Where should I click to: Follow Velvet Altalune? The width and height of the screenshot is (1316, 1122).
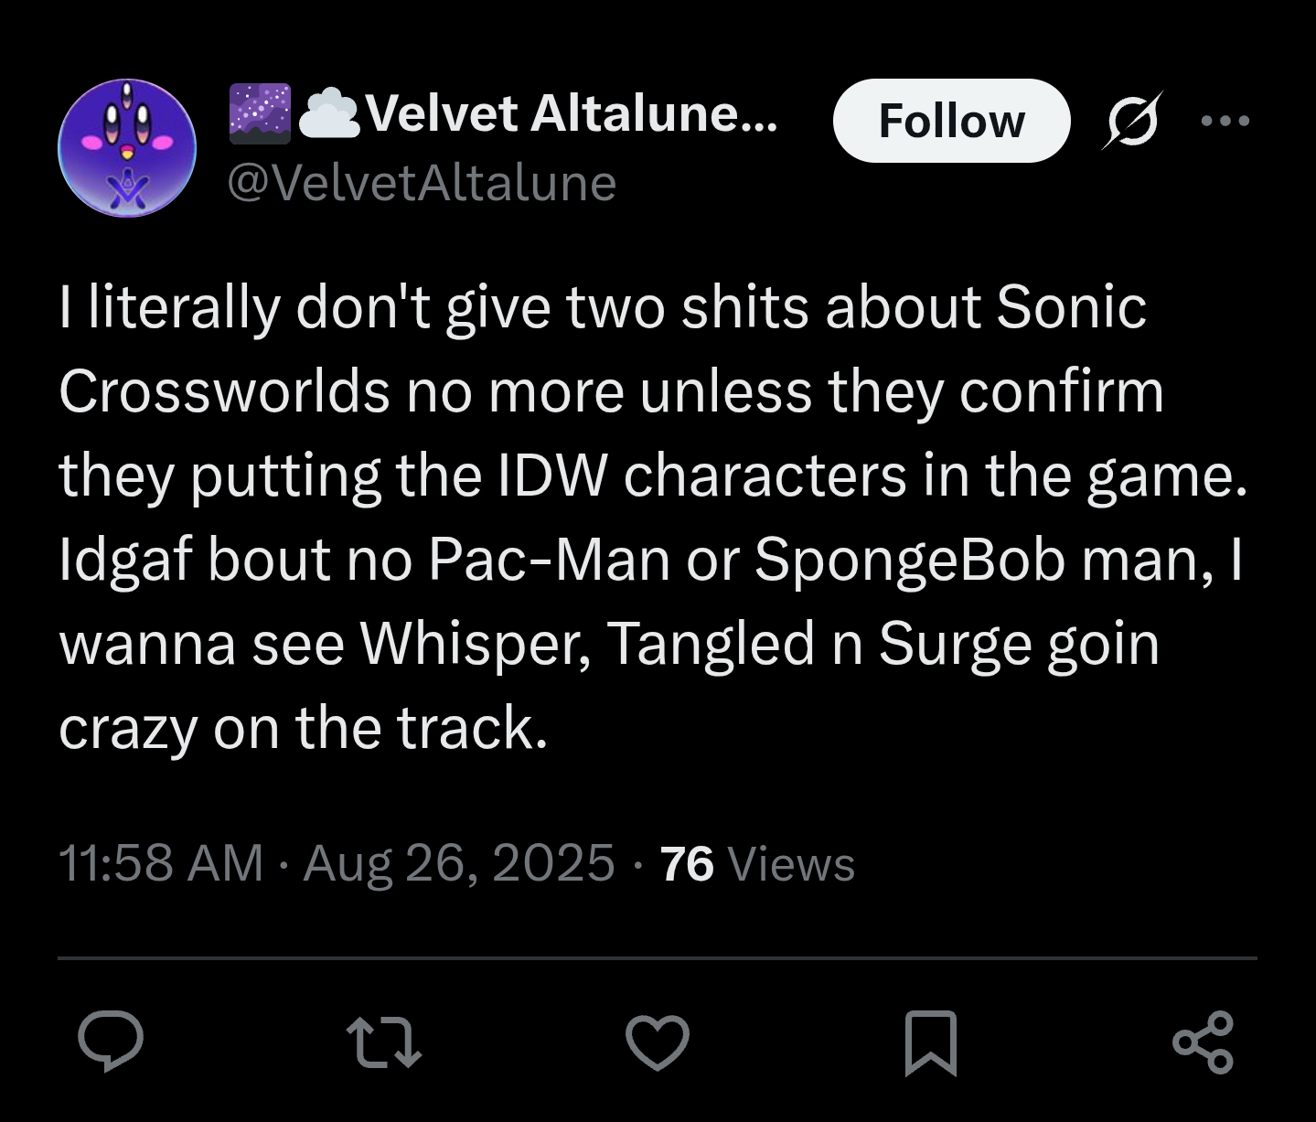tap(951, 121)
